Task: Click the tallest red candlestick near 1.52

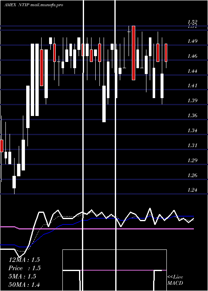Action: click(134, 53)
